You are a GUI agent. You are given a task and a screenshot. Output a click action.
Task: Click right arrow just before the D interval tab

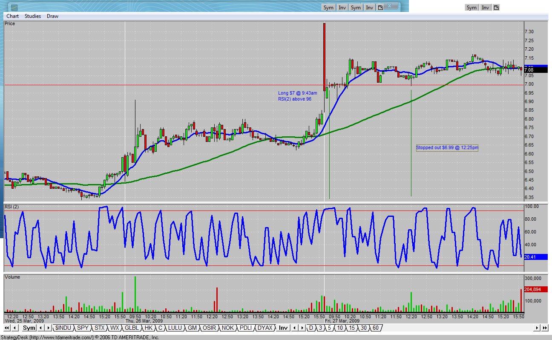click(x=302, y=328)
